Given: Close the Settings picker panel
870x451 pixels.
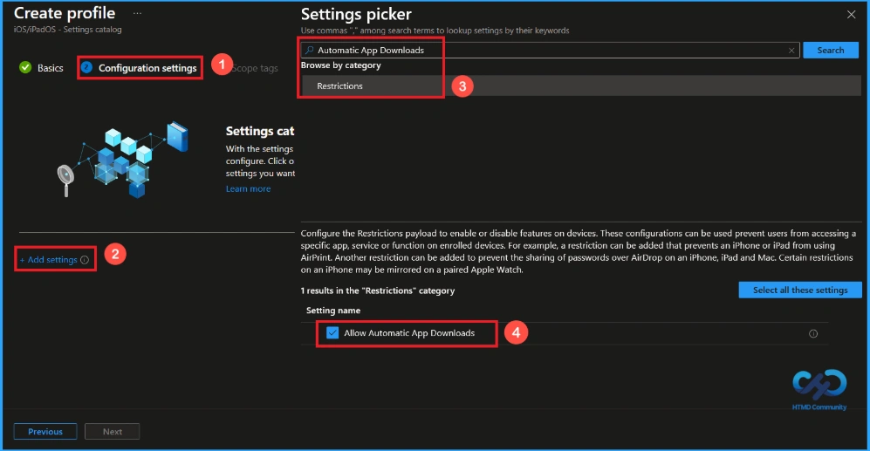Looking at the screenshot, I should pos(851,15).
